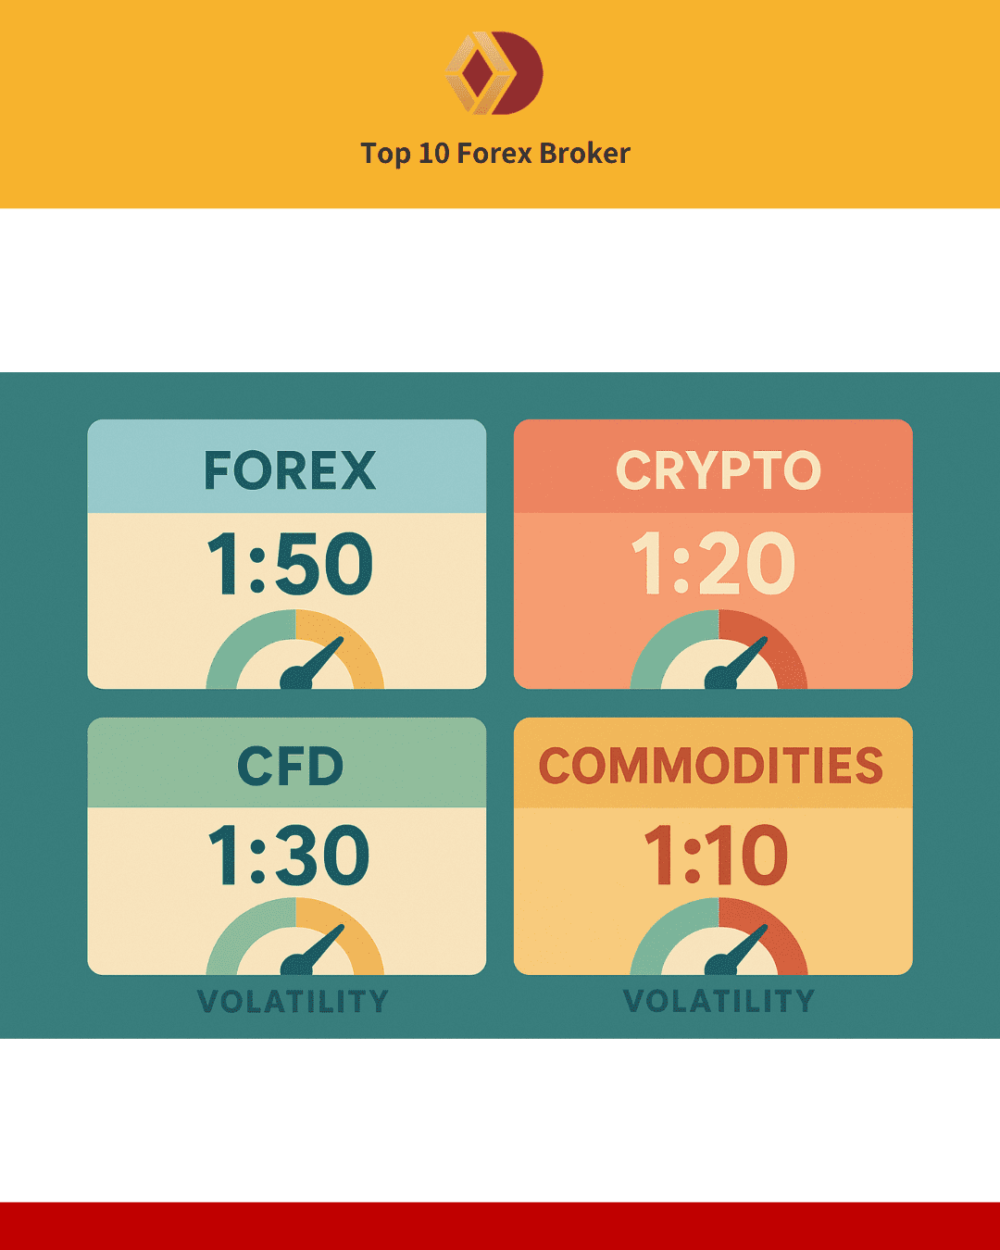
Task: Click the Crypto volatility gauge icon
Action: [719, 653]
